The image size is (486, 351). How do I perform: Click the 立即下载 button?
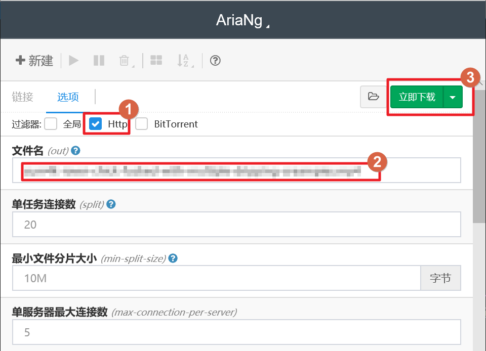click(417, 97)
